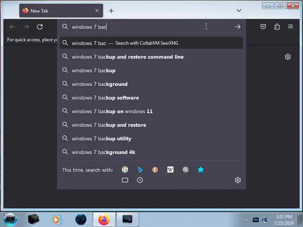Open the Windows Start orb
The image size is (303, 227).
point(10,219)
